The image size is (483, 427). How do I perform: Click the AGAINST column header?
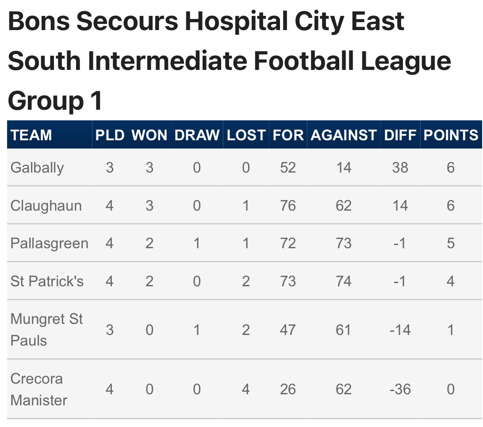[x=344, y=135]
